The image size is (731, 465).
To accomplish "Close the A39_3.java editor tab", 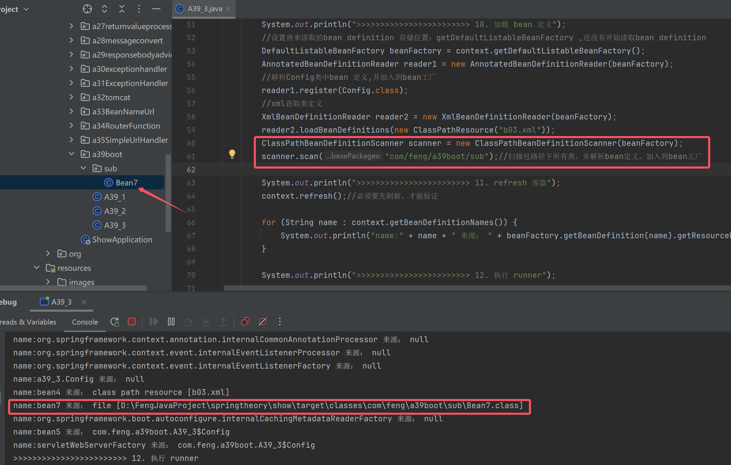I will click(x=228, y=9).
